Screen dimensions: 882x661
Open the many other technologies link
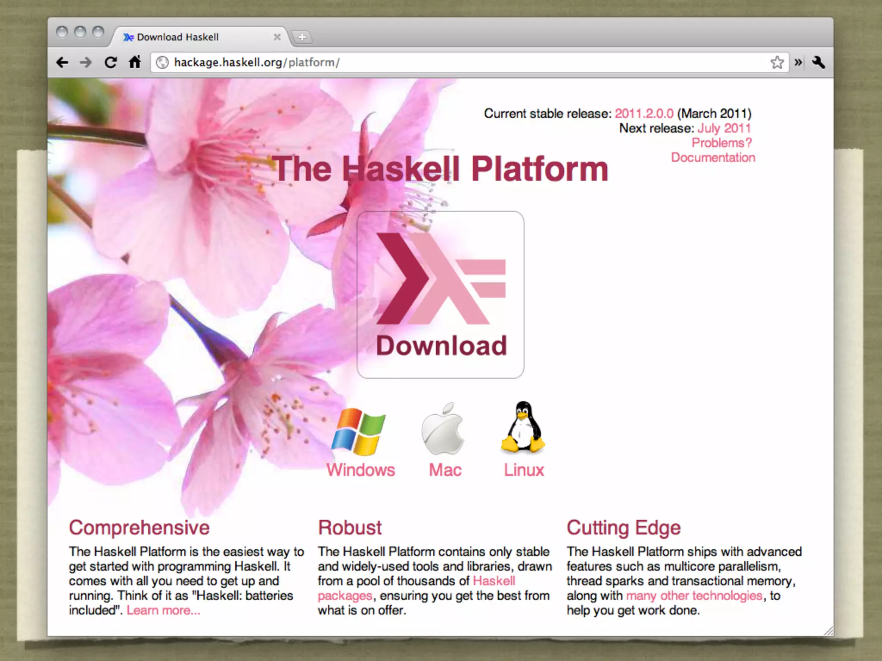[x=694, y=596]
